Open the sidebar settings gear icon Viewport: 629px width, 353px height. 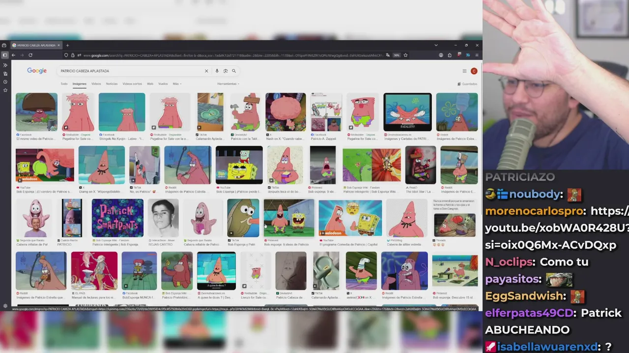5,305
